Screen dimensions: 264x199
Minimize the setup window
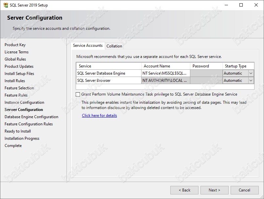[226, 5]
